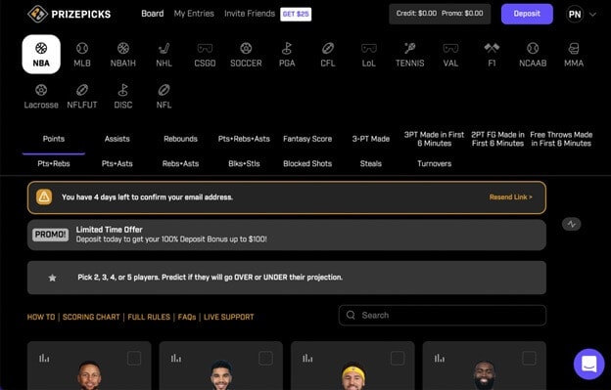The height and width of the screenshot is (390, 611).
Task: Select the MMA league icon
Action: point(574,55)
